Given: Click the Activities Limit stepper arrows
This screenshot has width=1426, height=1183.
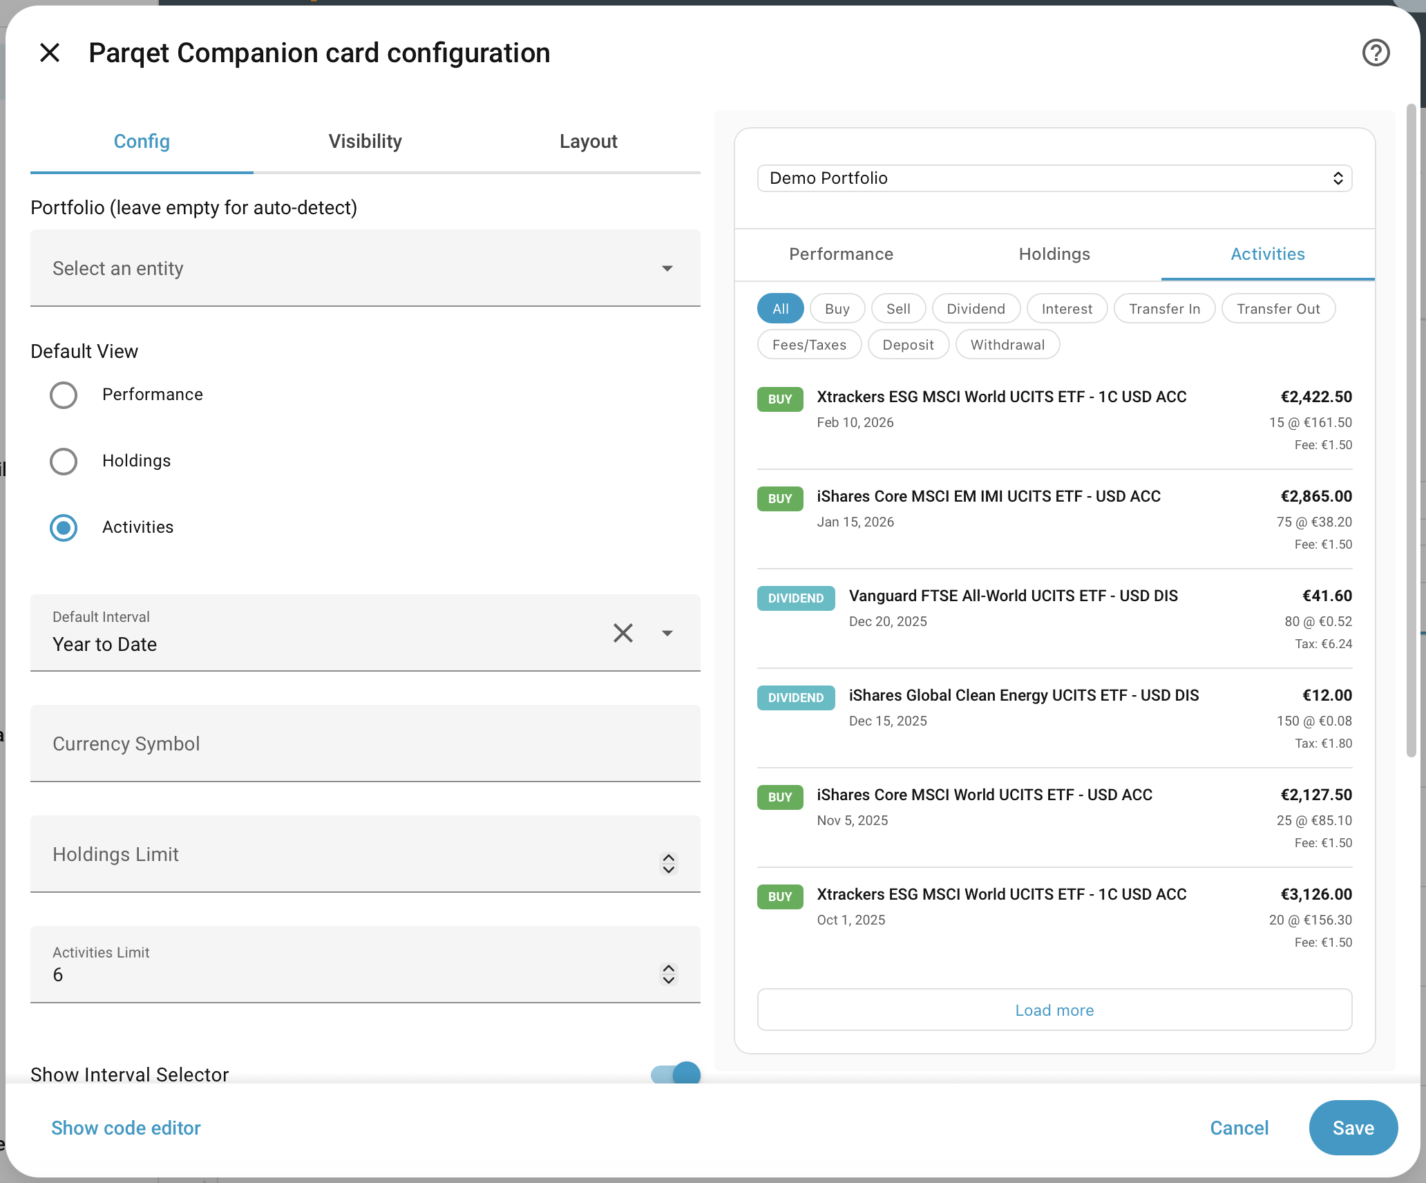Looking at the screenshot, I should (x=668, y=974).
